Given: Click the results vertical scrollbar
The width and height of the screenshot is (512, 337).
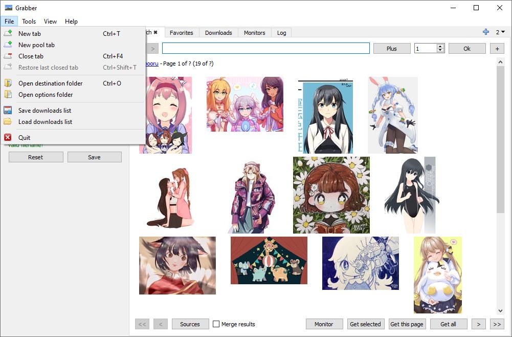Looking at the screenshot, I should (500, 139).
